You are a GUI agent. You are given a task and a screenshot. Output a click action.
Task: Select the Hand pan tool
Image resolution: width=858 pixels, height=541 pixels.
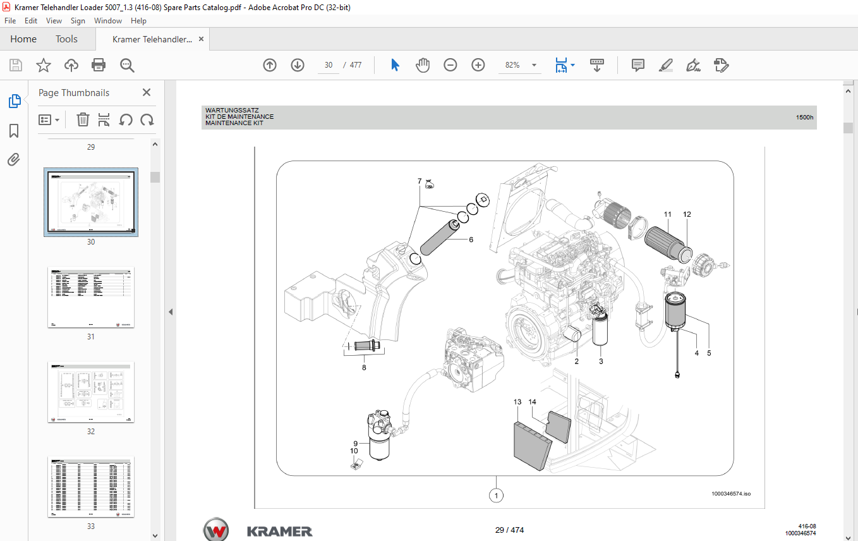coord(423,65)
